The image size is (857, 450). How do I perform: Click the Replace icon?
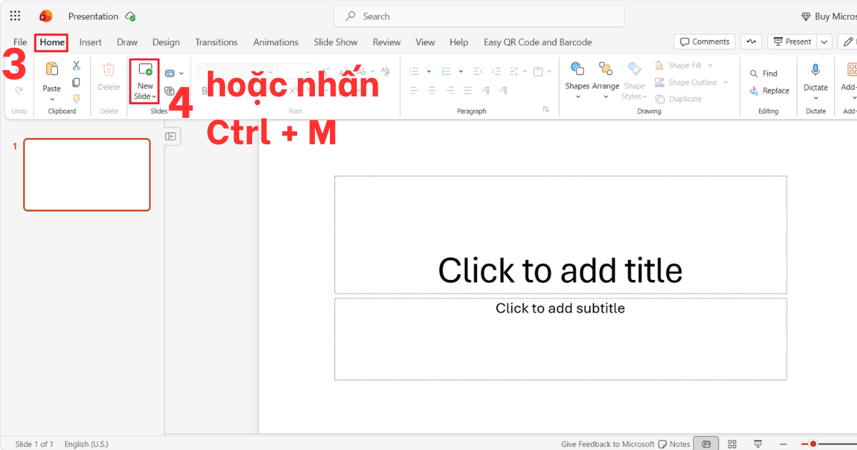753,91
